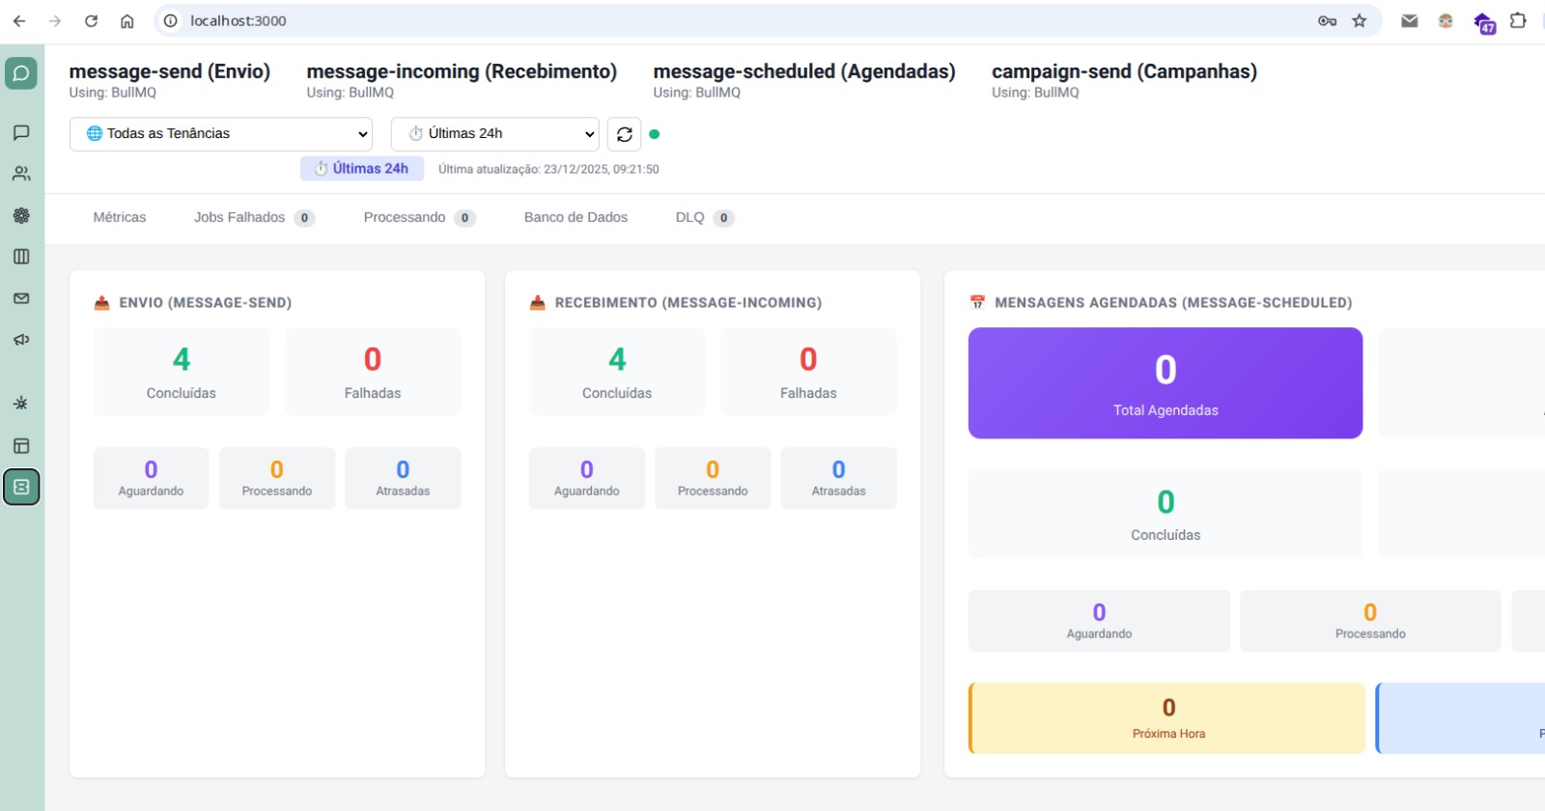This screenshot has width=1545, height=811.
Task: Open the Últimas 24h period dropdown
Action: click(x=494, y=134)
